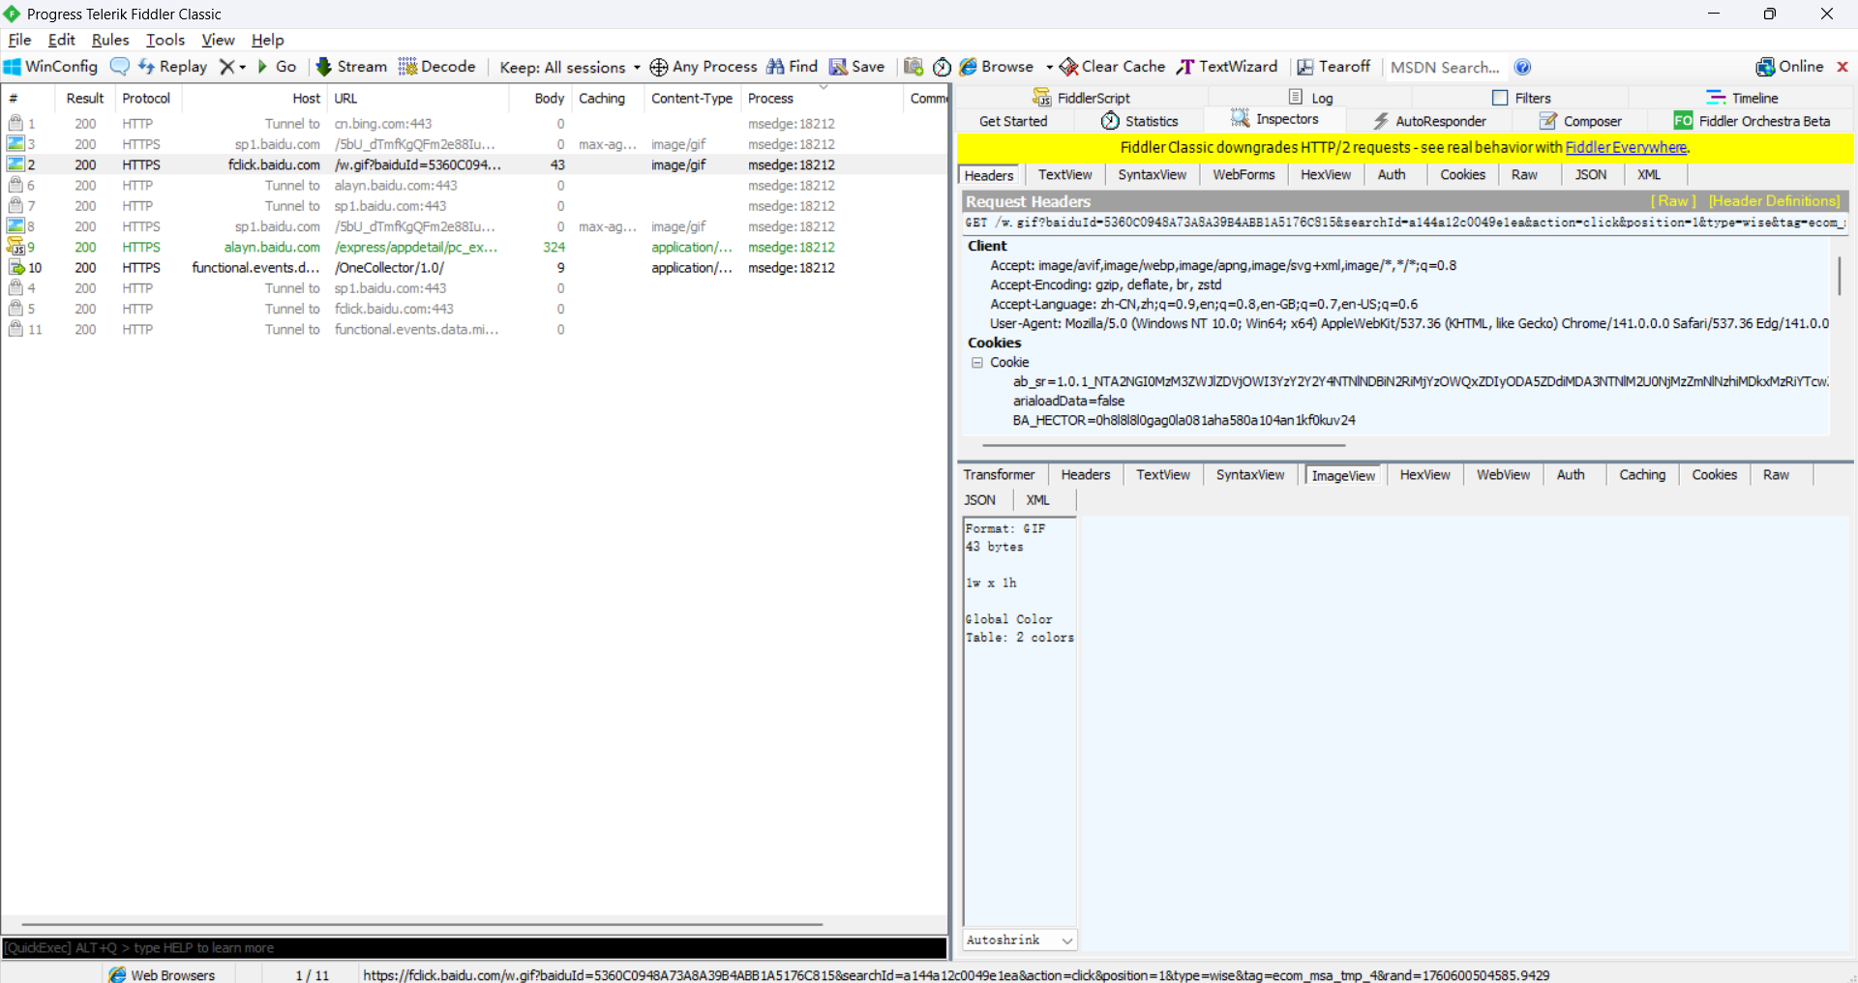Click the Browse toolbar button
The image size is (1858, 983).
pyautogui.click(x=997, y=67)
